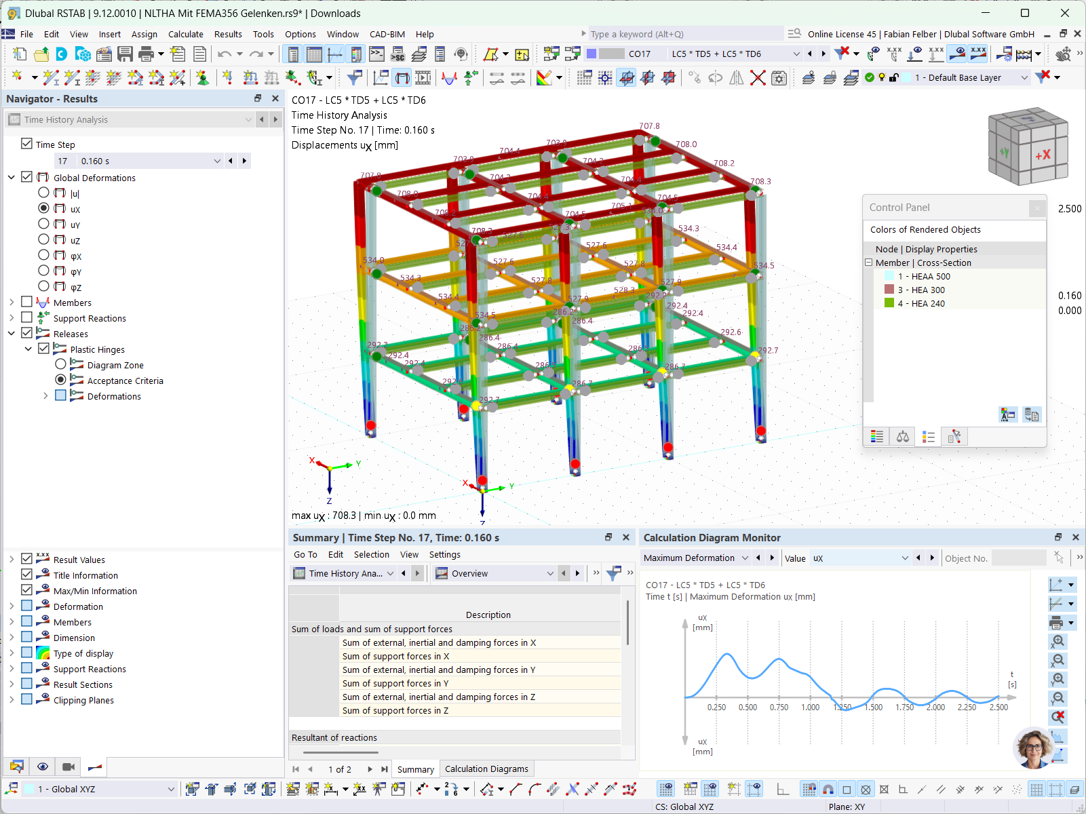This screenshot has height=814, width=1086.
Task: Select the Diagram Zone radio button
Action: 61,364
